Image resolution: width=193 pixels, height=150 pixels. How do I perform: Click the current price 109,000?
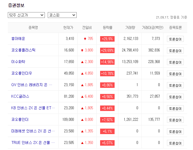click(68, 119)
